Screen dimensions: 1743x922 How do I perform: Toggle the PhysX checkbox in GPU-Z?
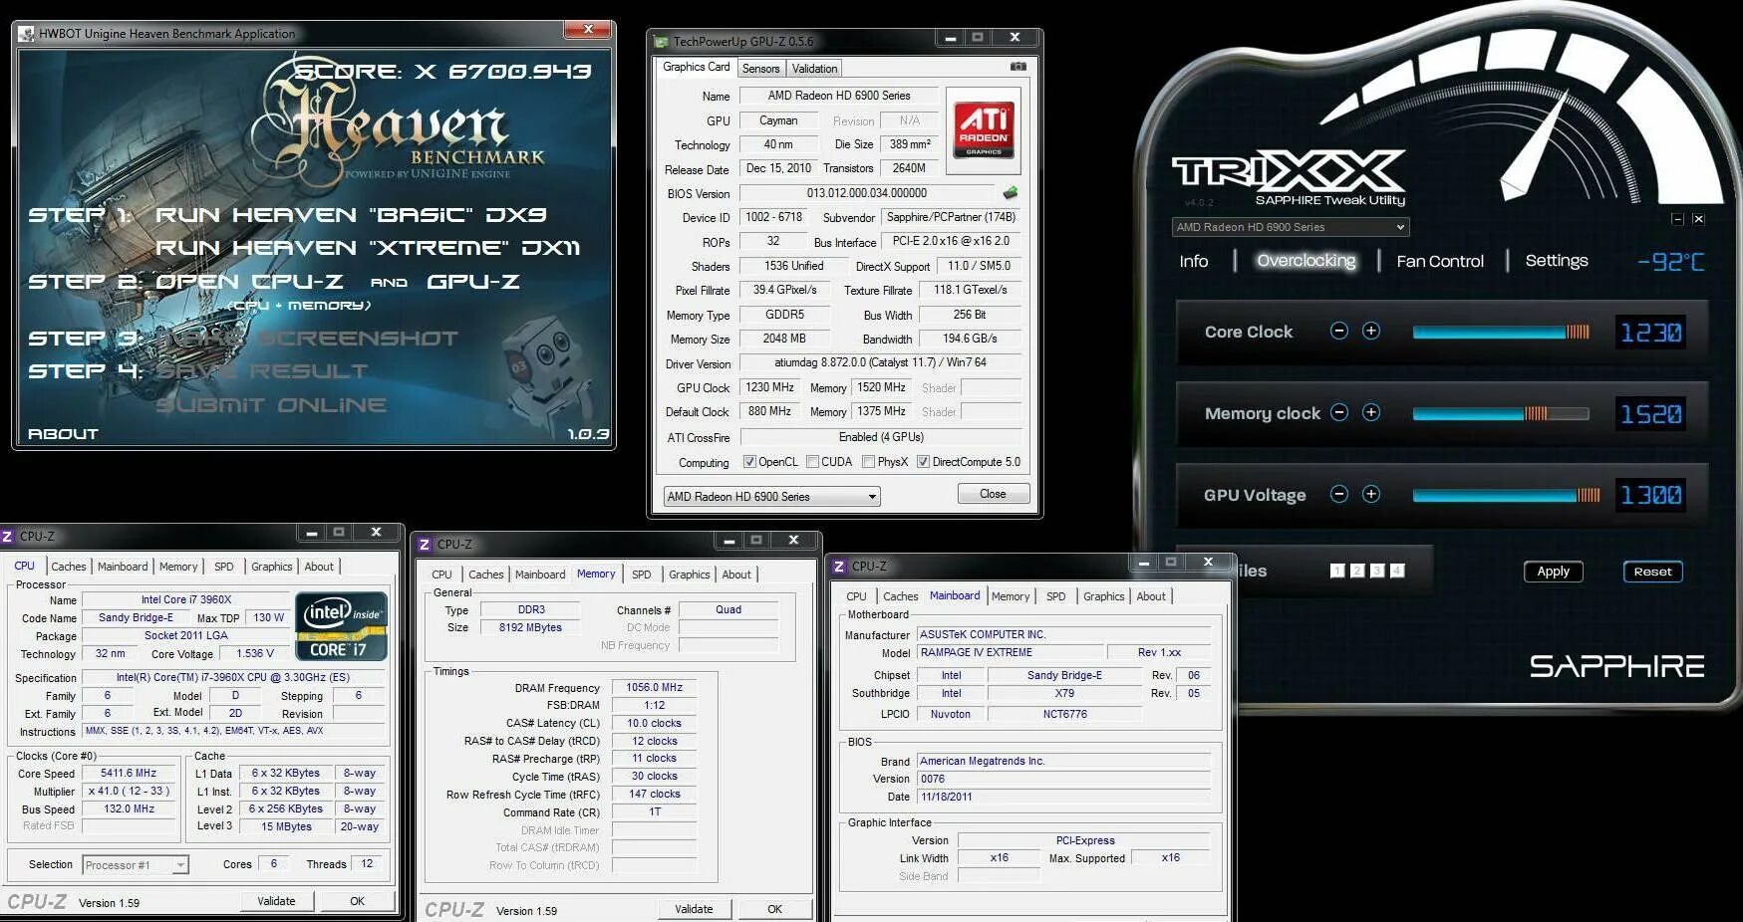coord(868,462)
